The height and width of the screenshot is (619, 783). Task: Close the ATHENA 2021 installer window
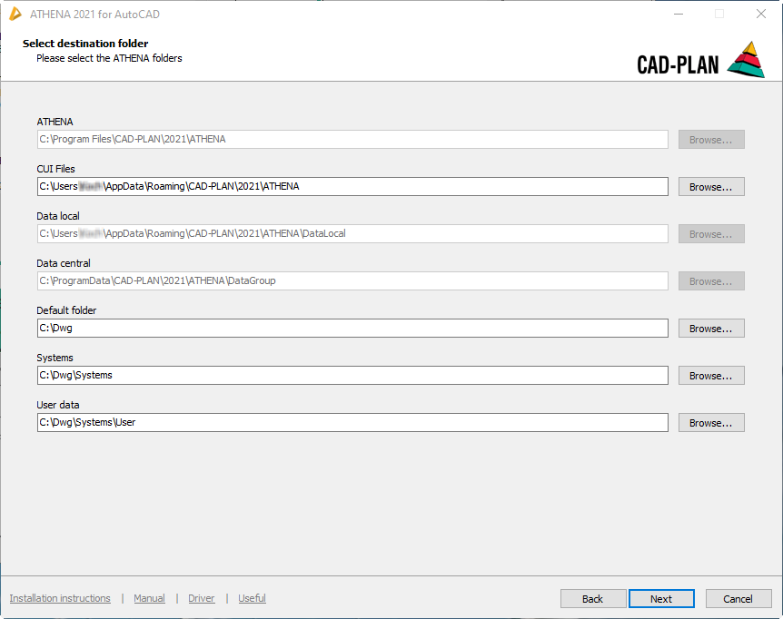click(x=761, y=14)
